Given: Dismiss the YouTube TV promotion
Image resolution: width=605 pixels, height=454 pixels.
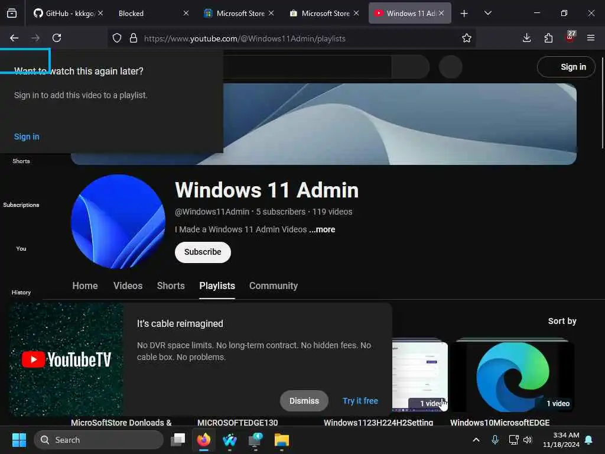Looking at the screenshot, I should (x=304, y=401).
